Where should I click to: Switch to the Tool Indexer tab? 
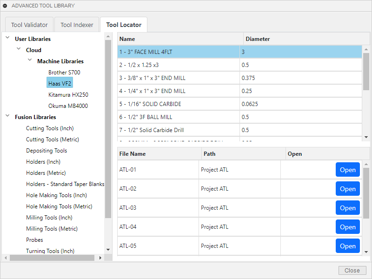77,25
